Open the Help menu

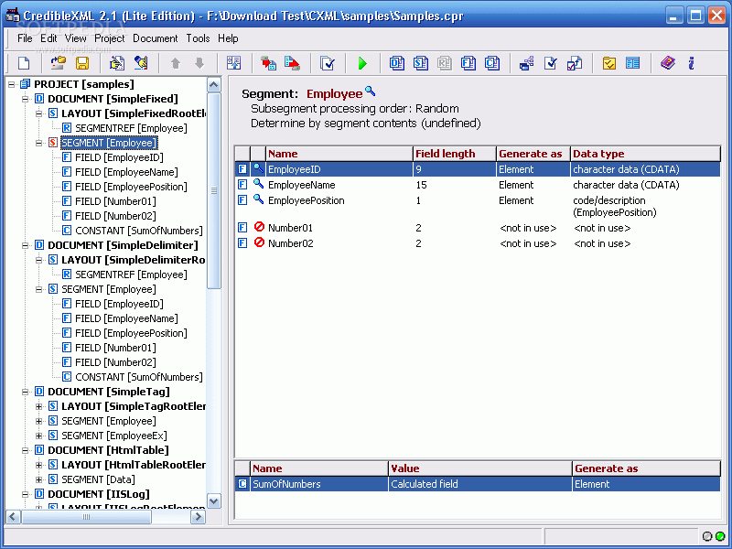pyautogui.click(x=228, y=38)
